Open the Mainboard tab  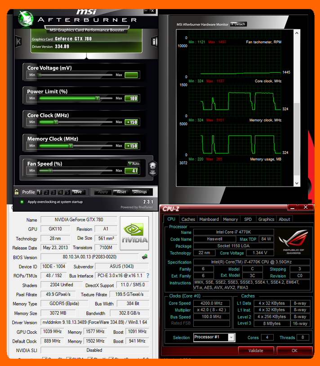[x=209, y=219]
